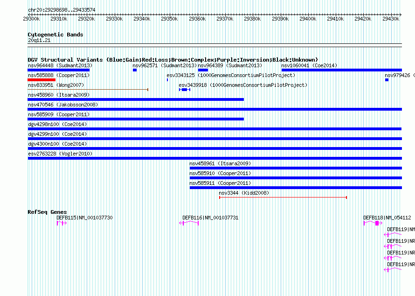415x296 pixels.
Task: Click the 29430k ruler label
Action: [x=391, y=19]
